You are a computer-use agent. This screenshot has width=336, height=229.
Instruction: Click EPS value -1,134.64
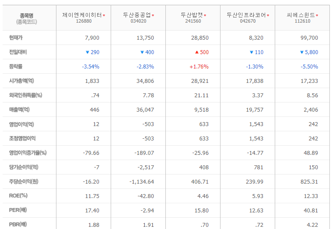[142, 182]
